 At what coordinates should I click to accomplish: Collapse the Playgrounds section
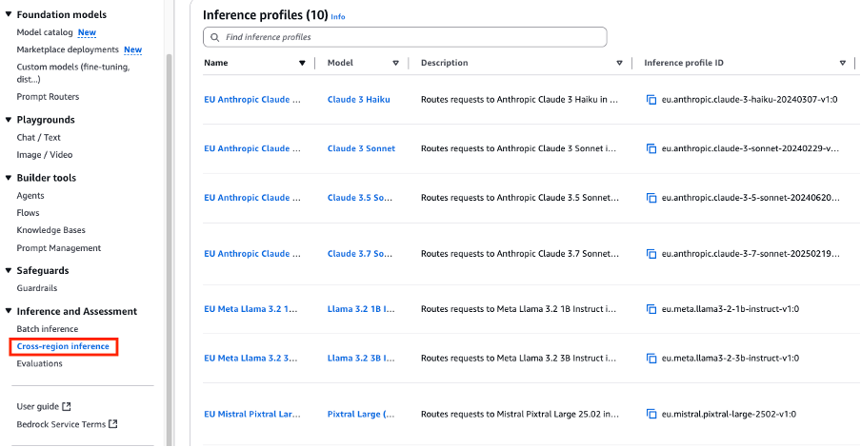(x=9, y=120)
